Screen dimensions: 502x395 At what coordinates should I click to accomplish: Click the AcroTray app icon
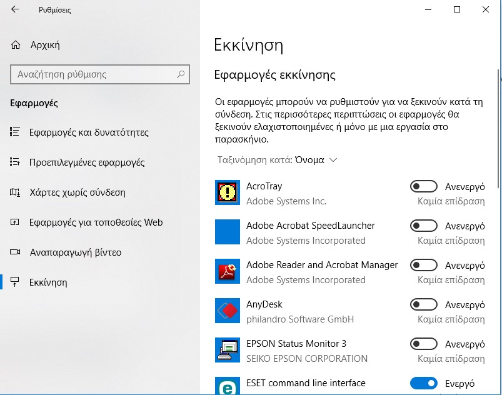coord(228,192)
